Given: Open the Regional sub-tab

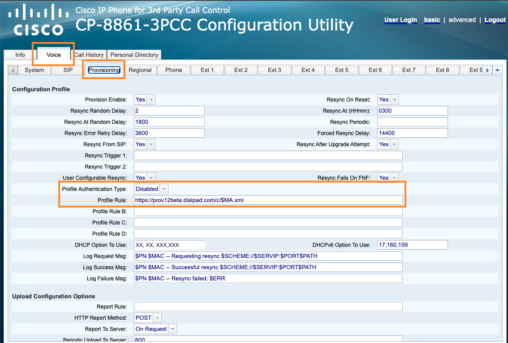Looking at the screenshot, I should (x=140, y=70).
